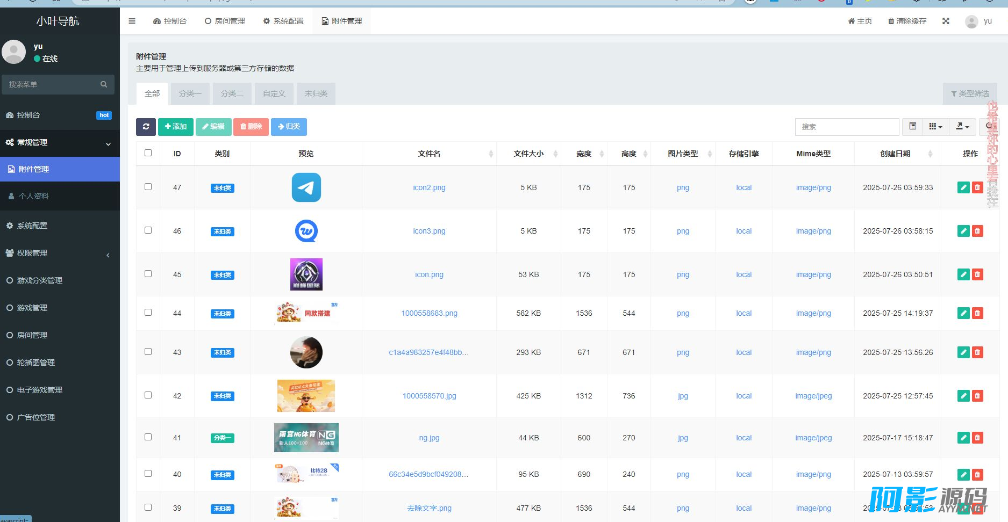Click the refresh button in table toolbar

point(146,127)
